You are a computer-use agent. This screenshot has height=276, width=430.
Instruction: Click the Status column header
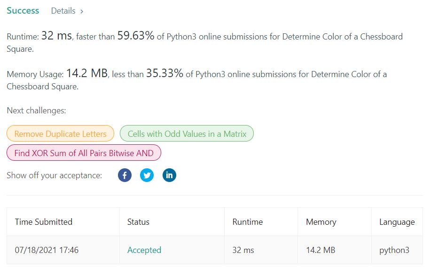pyautogui.click(x=138, y=222)
